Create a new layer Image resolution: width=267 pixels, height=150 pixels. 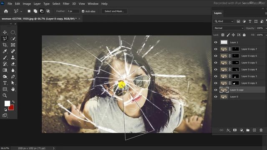click(254, 130)
